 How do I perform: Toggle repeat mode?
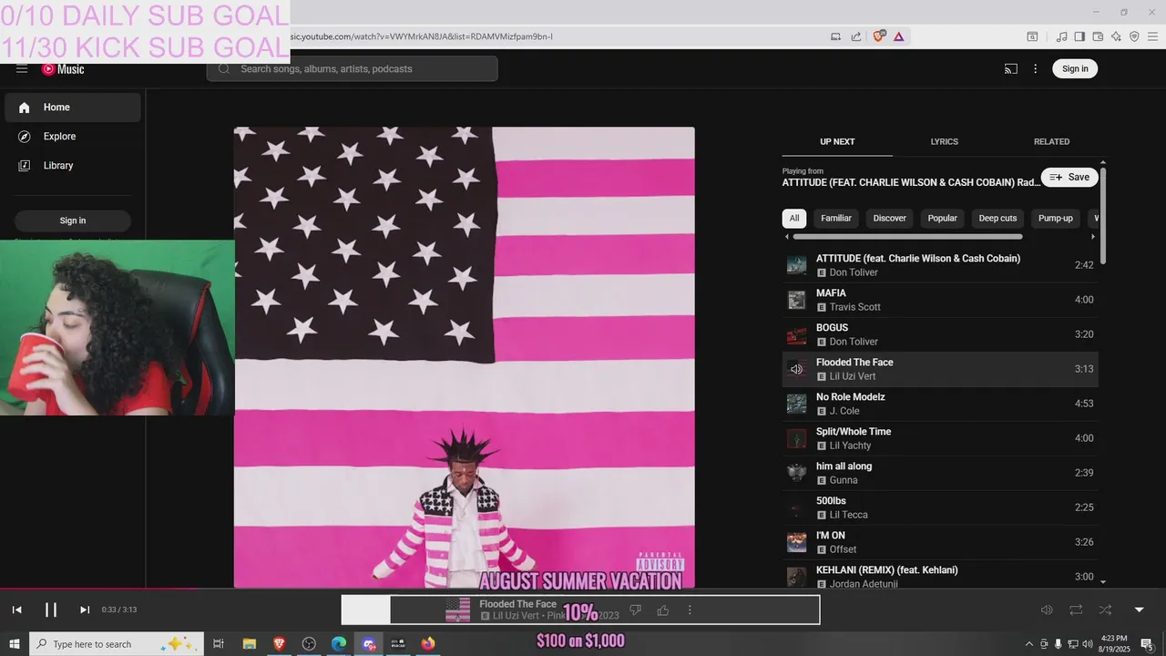[1076, 610]
